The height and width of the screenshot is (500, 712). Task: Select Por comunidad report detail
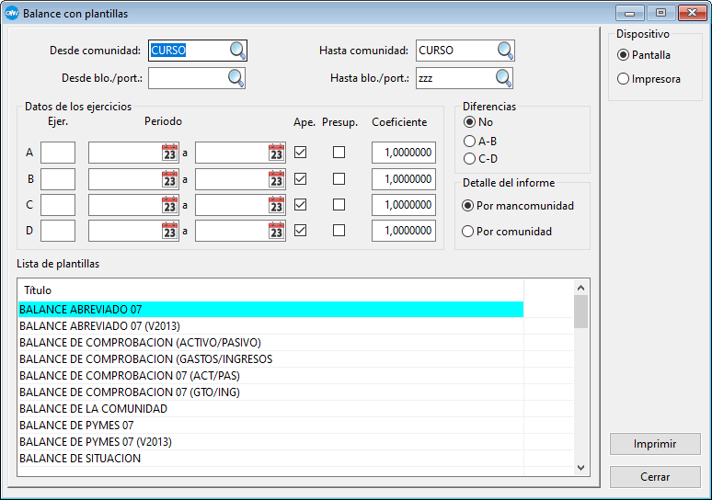(468, 232)
